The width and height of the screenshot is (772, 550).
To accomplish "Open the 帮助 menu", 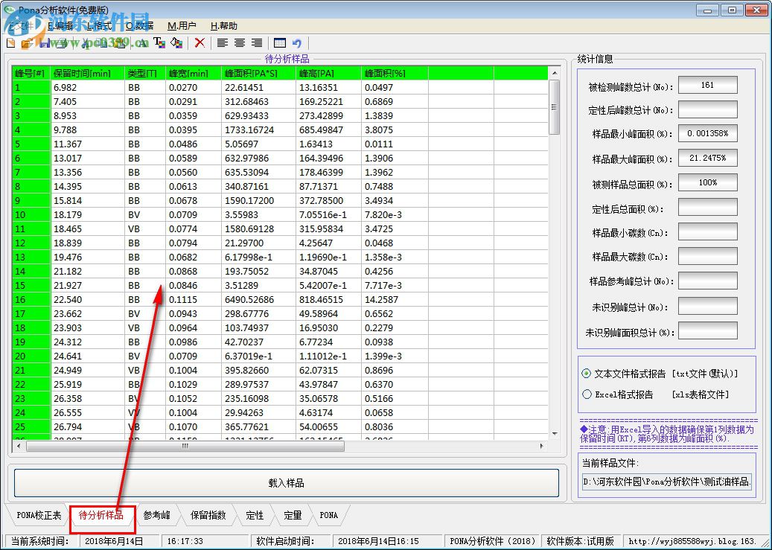I will click(x=223, y=25).
